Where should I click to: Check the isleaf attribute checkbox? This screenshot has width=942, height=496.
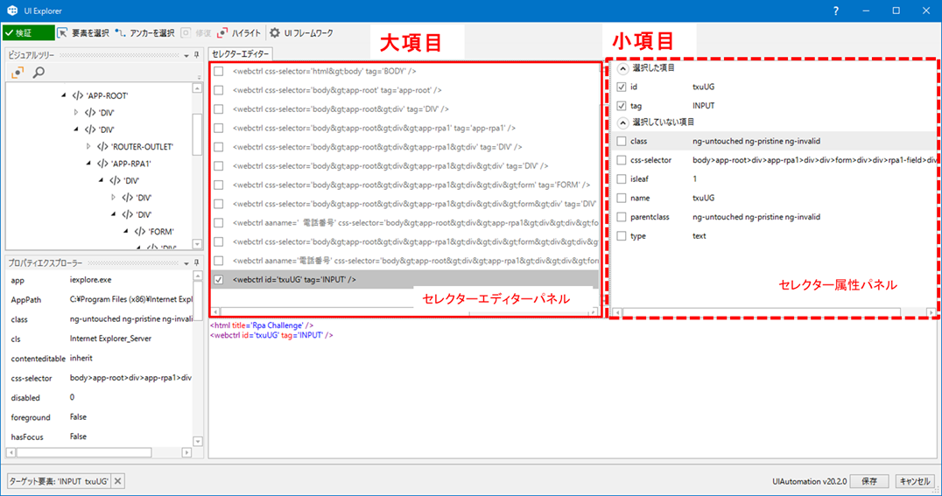622,179
